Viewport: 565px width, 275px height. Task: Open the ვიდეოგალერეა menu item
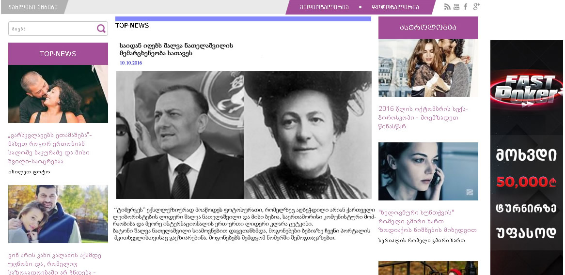coord(324,7)
